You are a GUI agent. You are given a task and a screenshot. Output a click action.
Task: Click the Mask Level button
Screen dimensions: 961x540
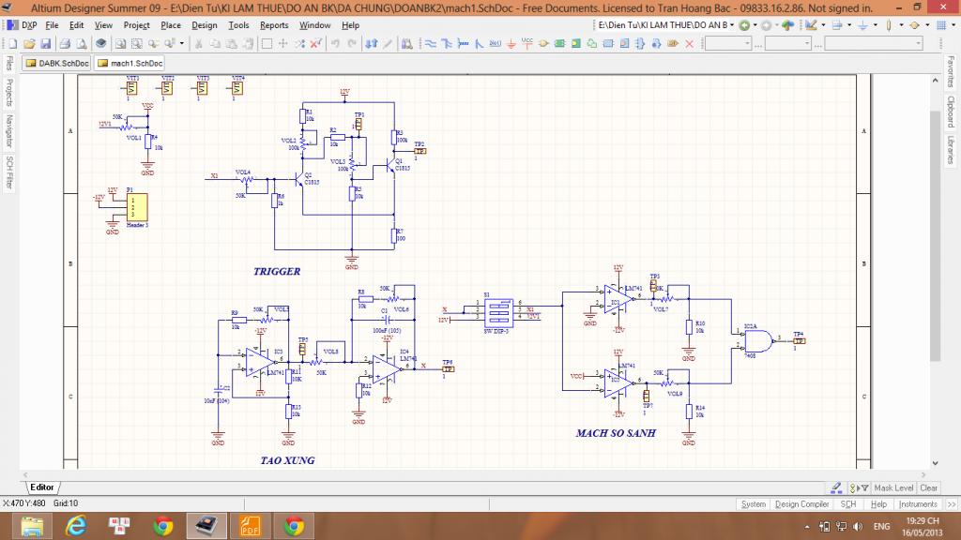(x=892, y=487)
